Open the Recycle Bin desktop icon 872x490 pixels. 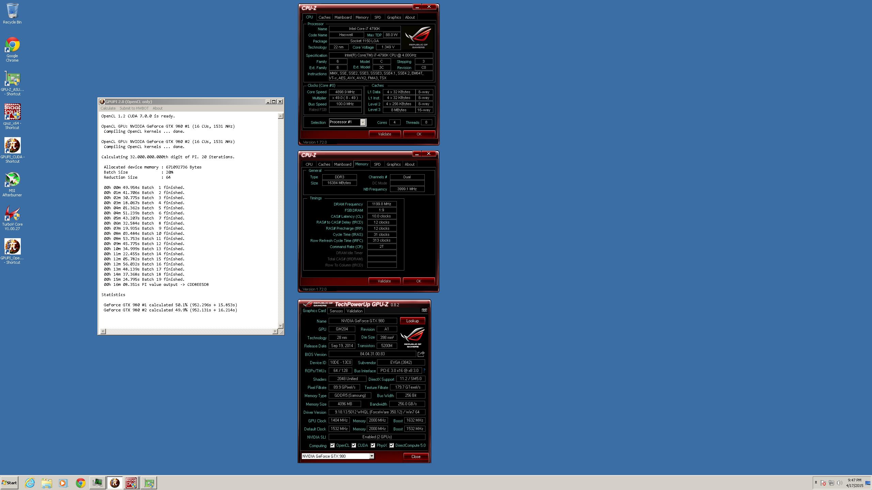(x=12, y=14)
